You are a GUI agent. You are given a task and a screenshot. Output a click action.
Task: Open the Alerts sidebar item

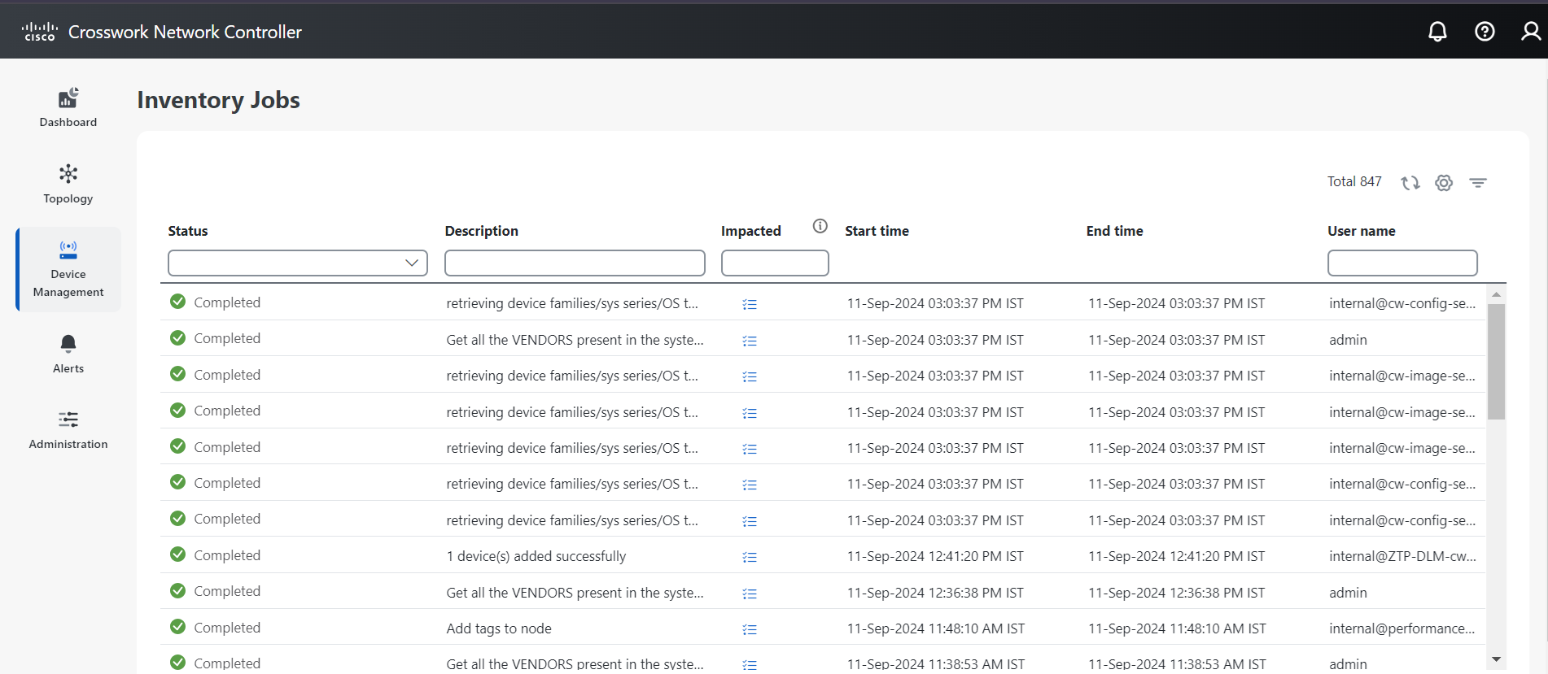point(68,354)
